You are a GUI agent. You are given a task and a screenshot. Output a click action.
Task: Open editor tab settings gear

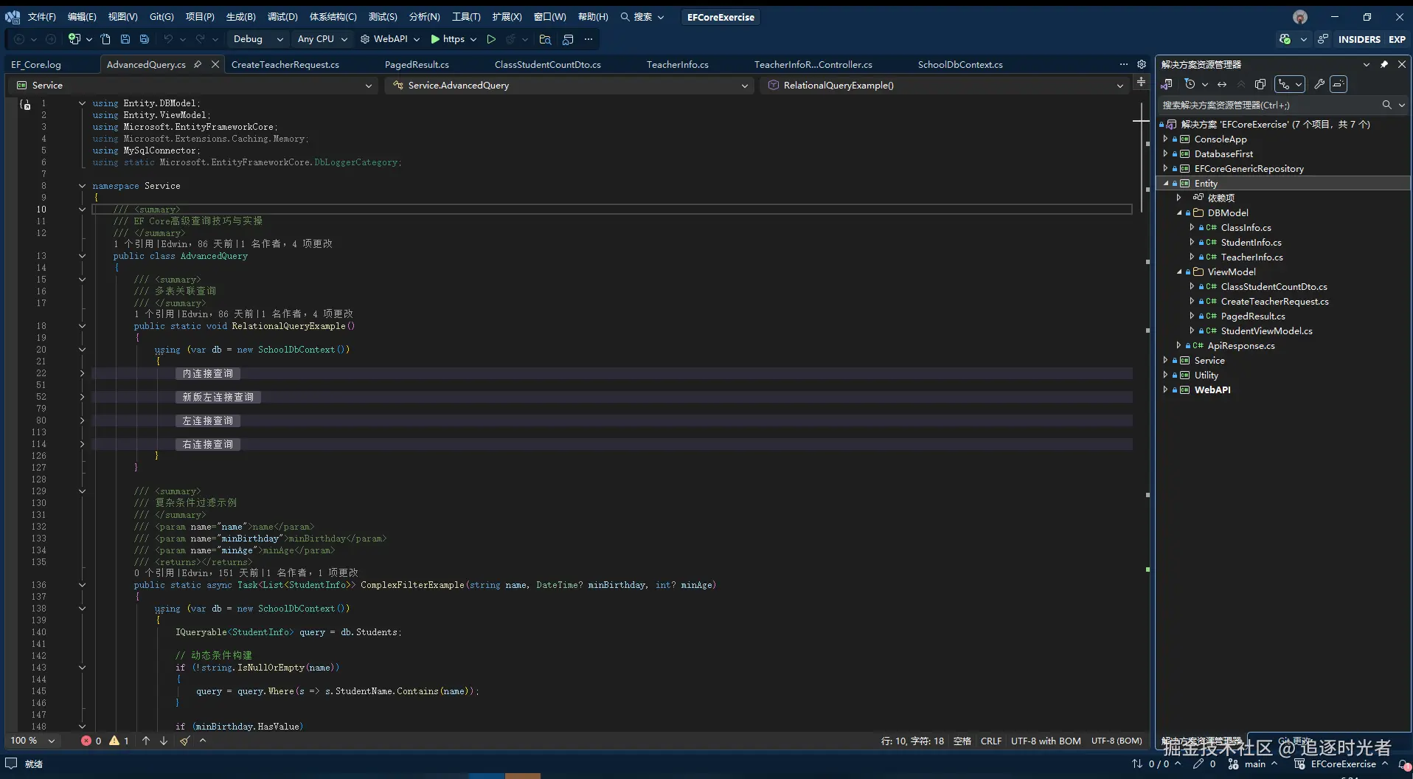tap(1142, 64)
